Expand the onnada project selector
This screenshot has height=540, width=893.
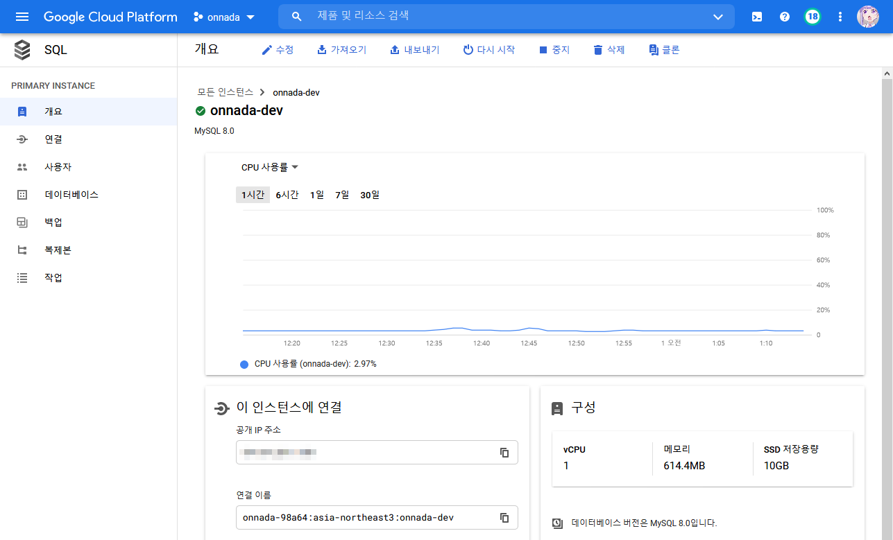pyautogui.click(x=224, y=17)
